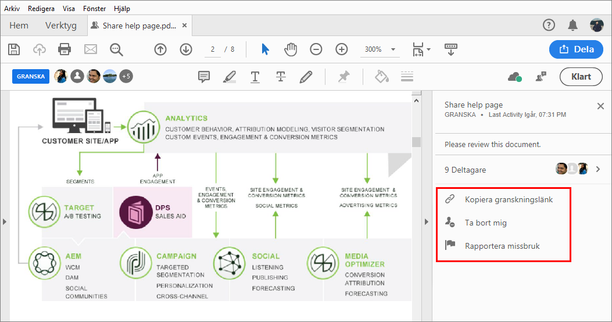Click the fourth reviewer landscape avatar
Screen dimensions: 612x322
click(x=110, y=77)
